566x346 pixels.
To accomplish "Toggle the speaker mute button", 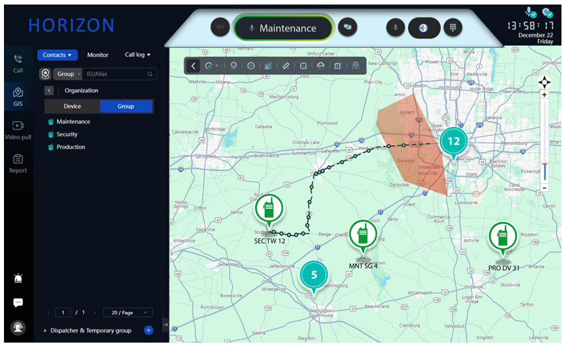I will 424,27.
